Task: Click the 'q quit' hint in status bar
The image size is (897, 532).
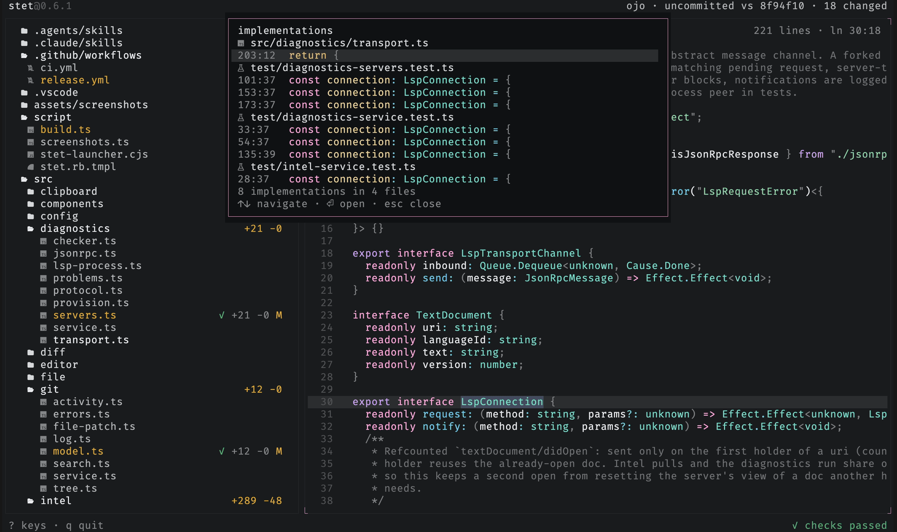Action: (85, 526)
